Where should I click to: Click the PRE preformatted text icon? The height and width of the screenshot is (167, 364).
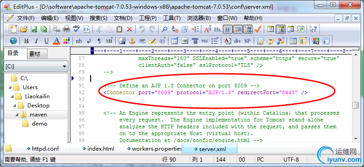pos(205,41)
